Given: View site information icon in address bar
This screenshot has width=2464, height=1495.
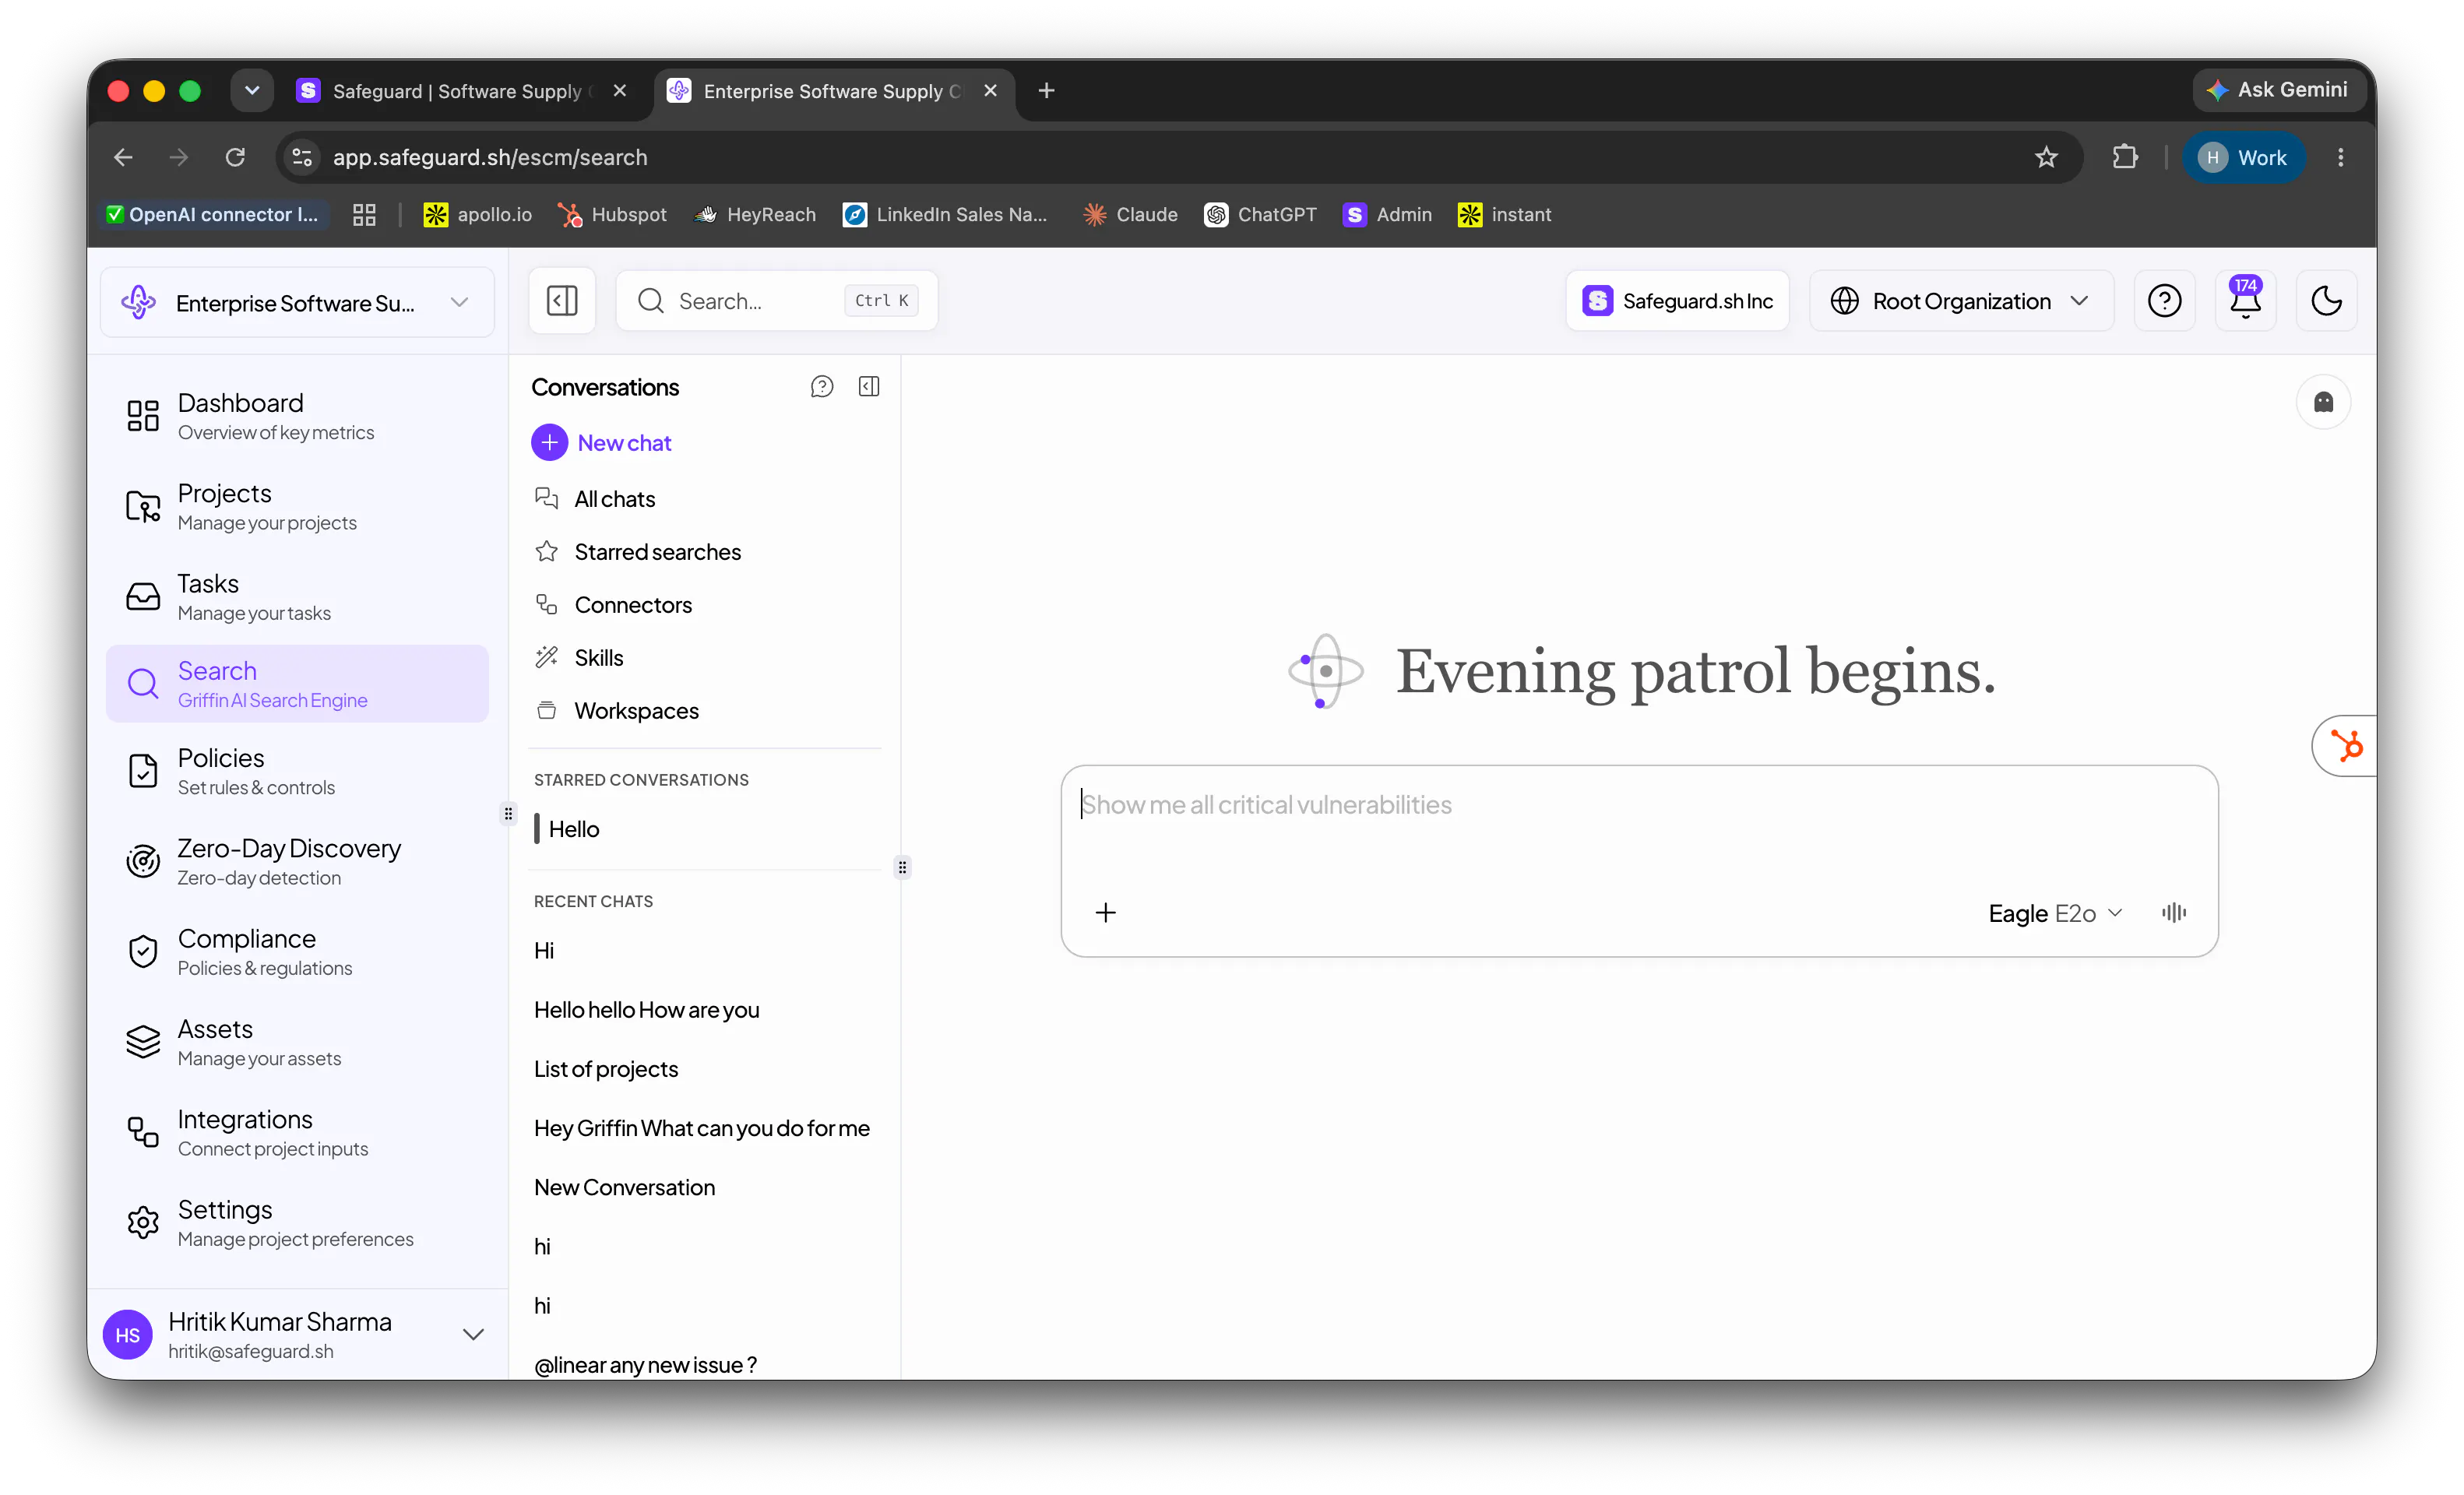Looking at the screenshot, I should click(x=301, y=157).
